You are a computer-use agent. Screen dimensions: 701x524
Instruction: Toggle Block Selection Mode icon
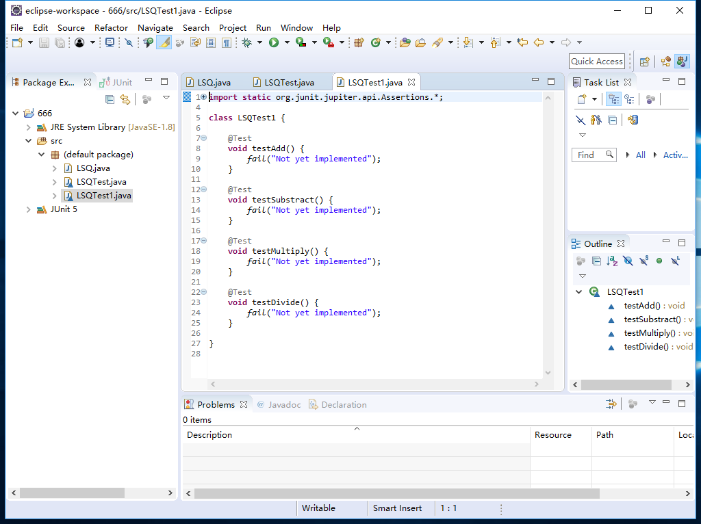pyautogui.click(x=211, y=42)
